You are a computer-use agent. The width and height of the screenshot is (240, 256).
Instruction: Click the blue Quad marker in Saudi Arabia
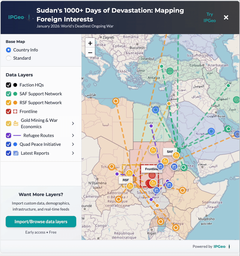coord(211,131)
